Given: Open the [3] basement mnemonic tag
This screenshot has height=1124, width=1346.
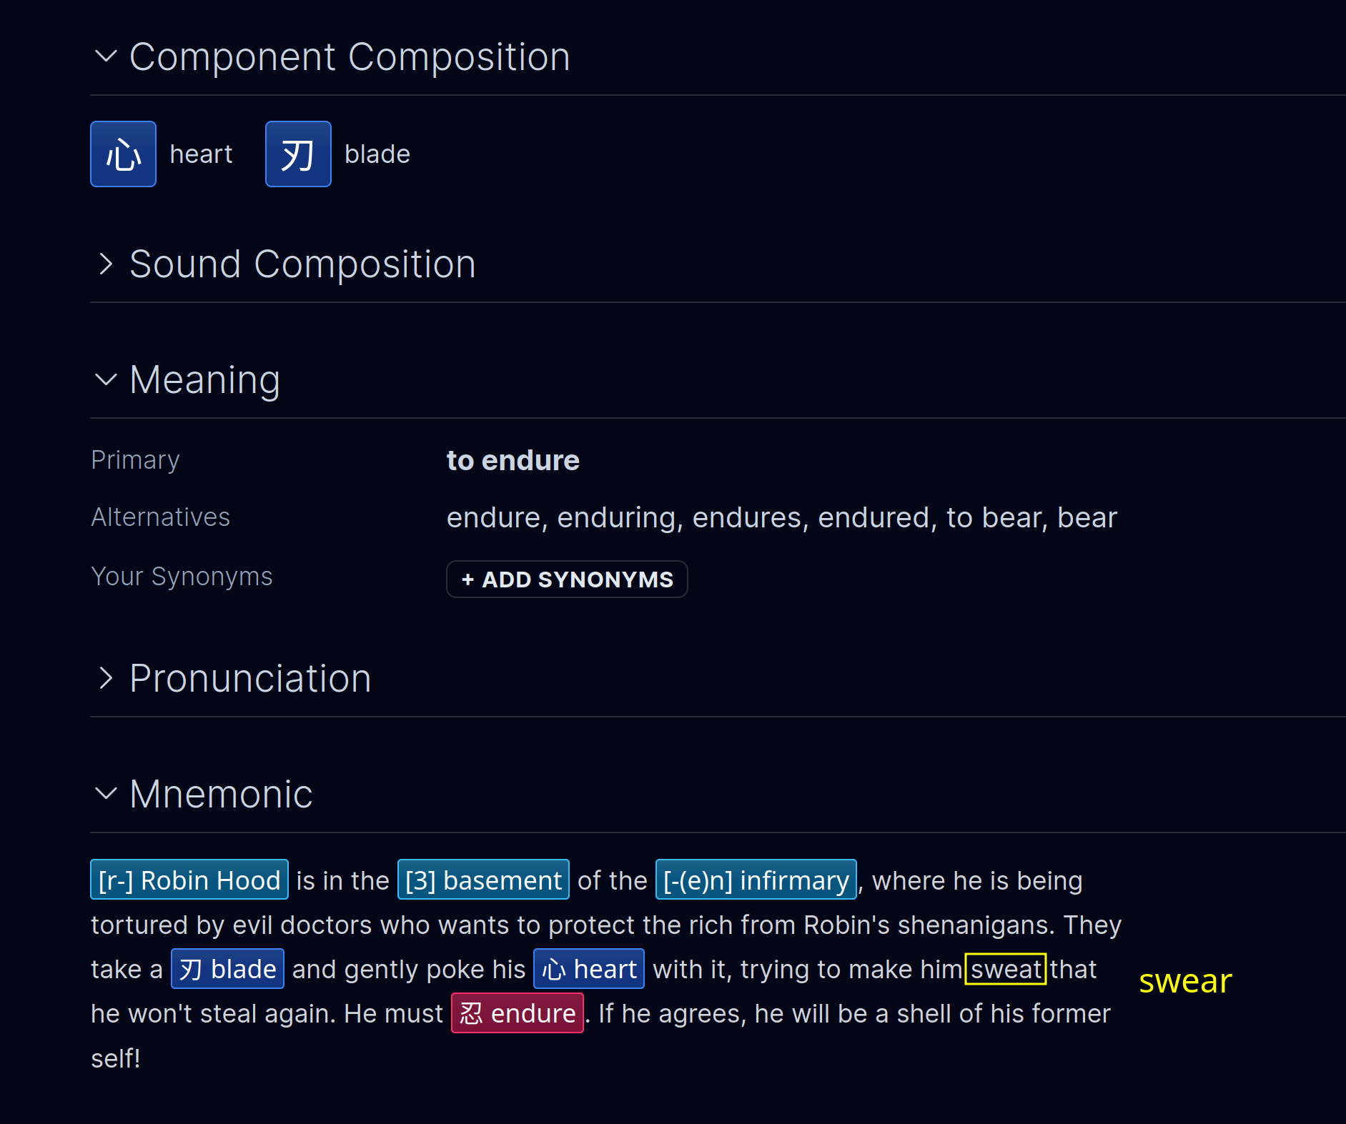Looking at the screenshot, I should coord(483,880).
